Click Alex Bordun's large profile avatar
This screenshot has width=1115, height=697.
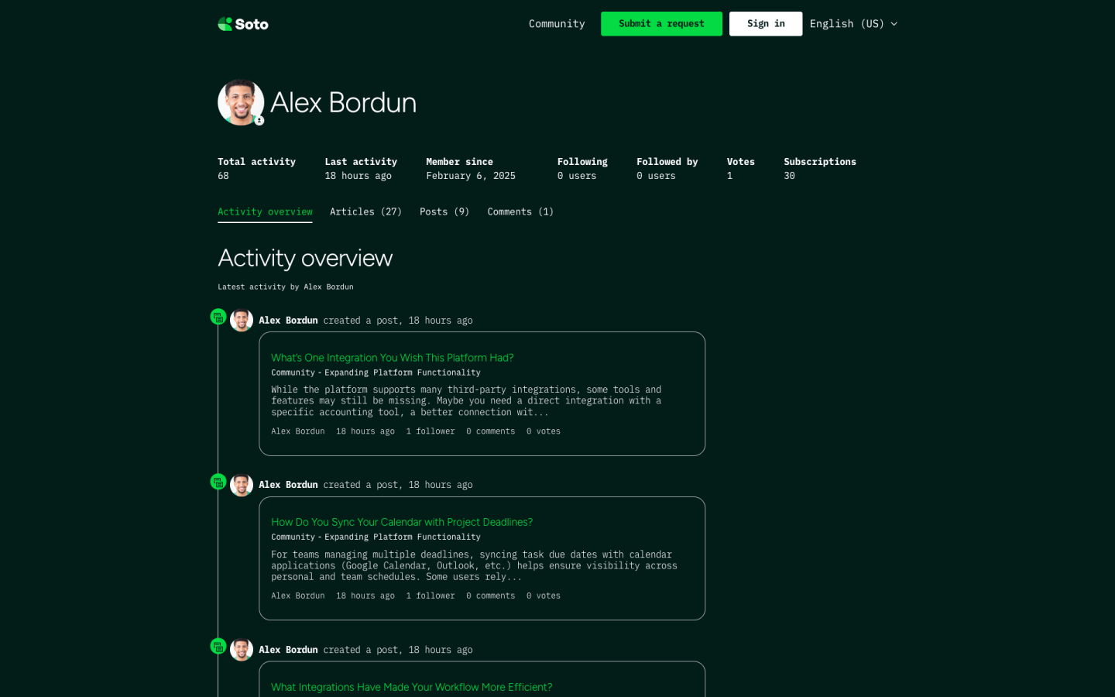[x=240, y=102]
